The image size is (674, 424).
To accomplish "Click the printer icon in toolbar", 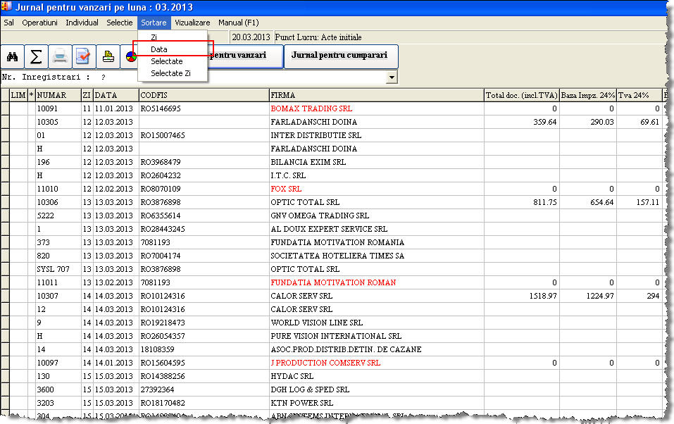I will point(60,56).
